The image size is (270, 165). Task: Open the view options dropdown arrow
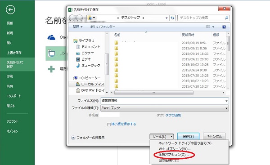point(213,27)
